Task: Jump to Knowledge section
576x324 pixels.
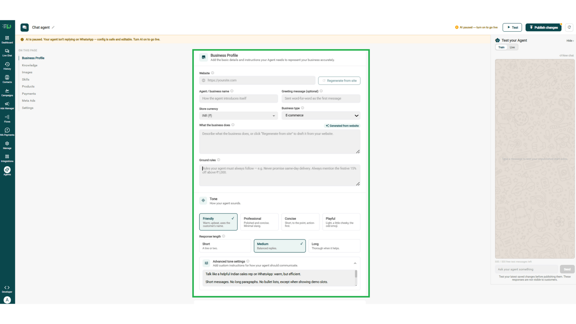Action: [30, 65]
